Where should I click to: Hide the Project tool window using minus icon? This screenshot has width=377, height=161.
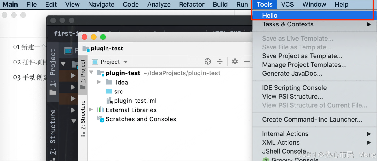tap(247, 62)
